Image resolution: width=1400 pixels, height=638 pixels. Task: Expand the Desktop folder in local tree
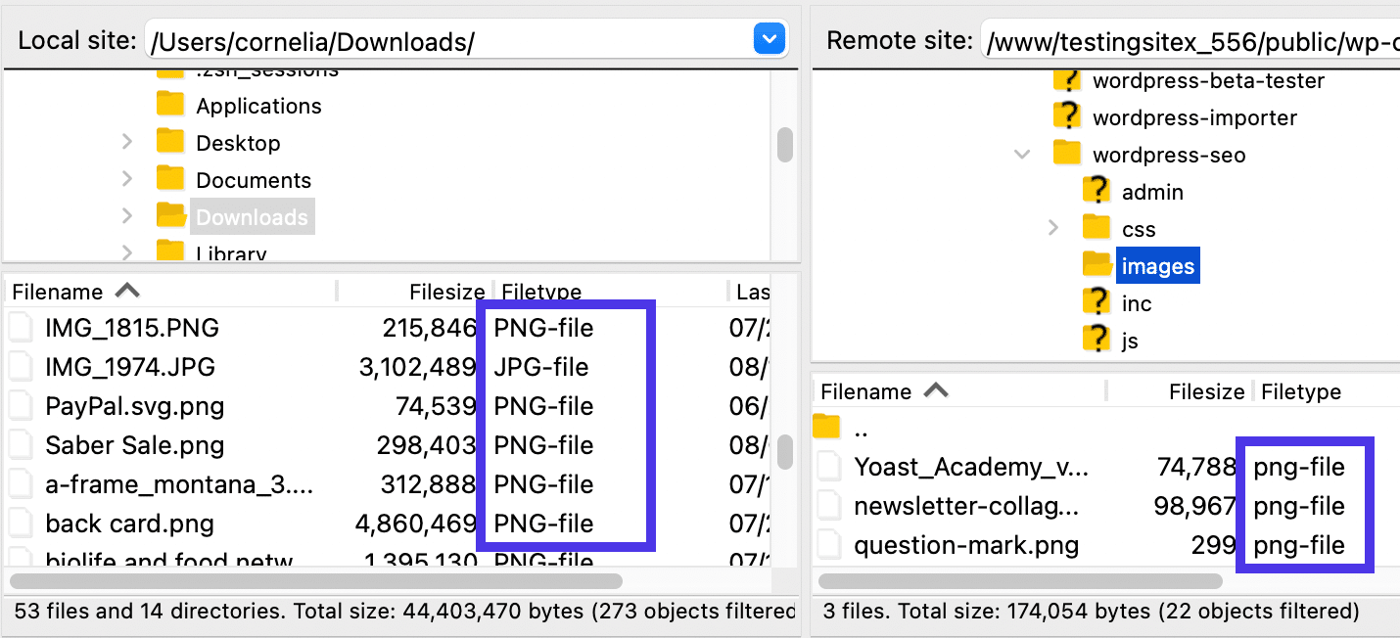click(127, 141)
